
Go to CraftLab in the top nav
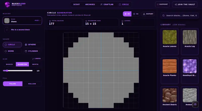pos(107,4)
